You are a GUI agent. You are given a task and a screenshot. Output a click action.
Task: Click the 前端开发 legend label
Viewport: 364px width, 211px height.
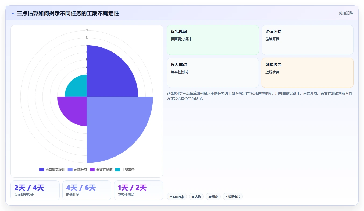point(81,170)
